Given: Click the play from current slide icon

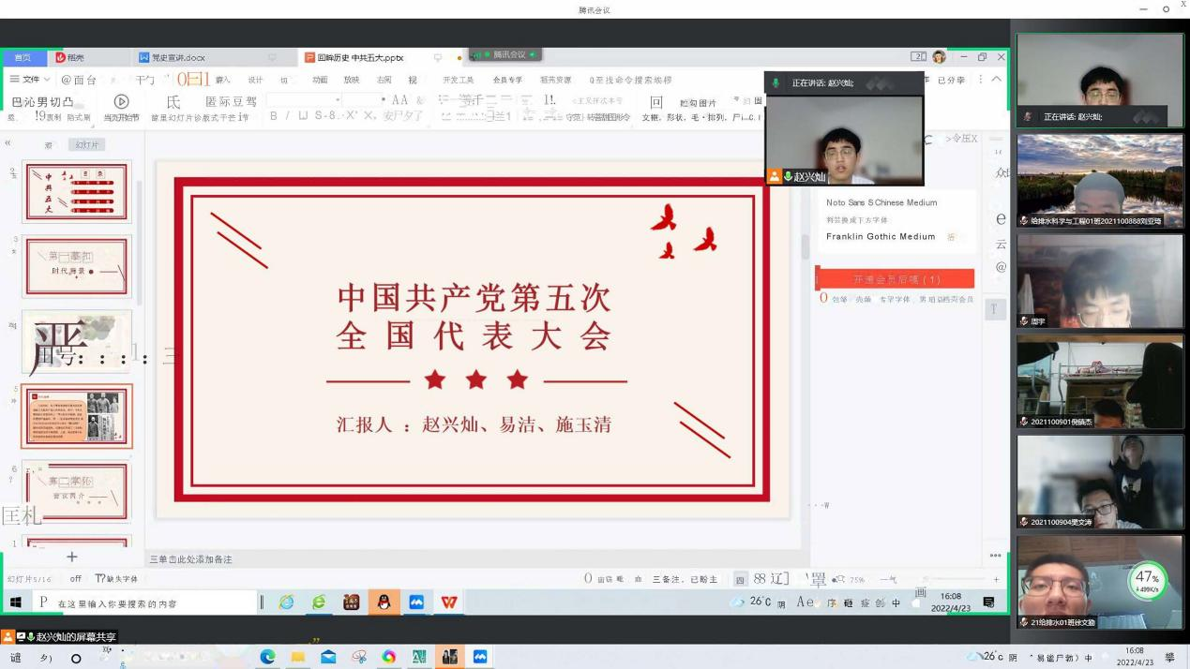Looking at the screenshot, I should pos(121,101).
